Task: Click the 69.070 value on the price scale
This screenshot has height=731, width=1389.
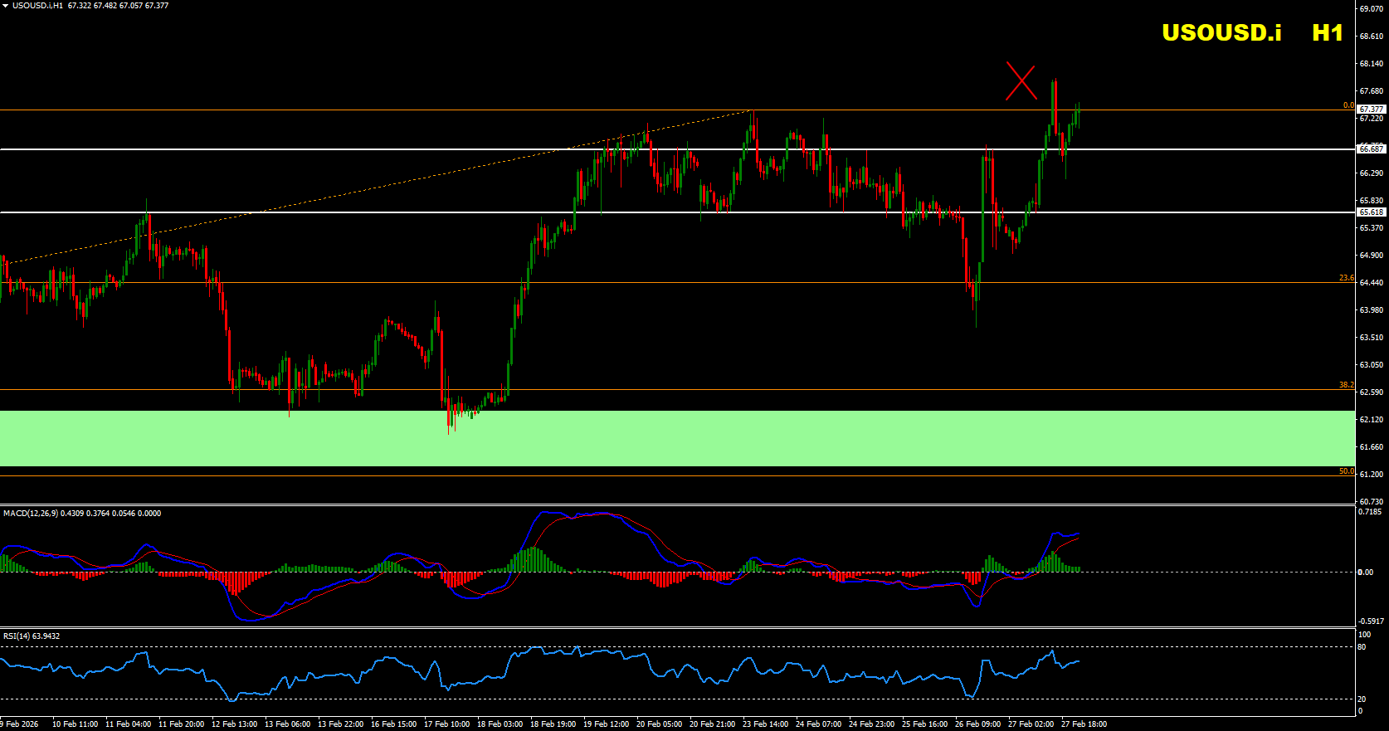Action: (1371, 8)
